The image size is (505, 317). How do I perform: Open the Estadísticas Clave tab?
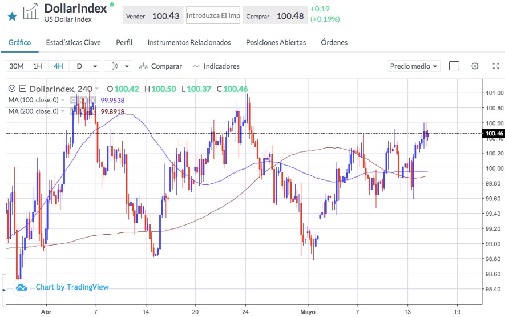coord(74,42)
